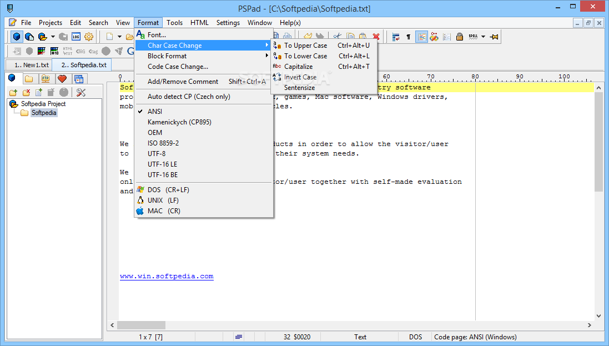Click the C++ colorful highlighter icon
The height and width of the screenshot is (346, 609).
tap(434, 37)
